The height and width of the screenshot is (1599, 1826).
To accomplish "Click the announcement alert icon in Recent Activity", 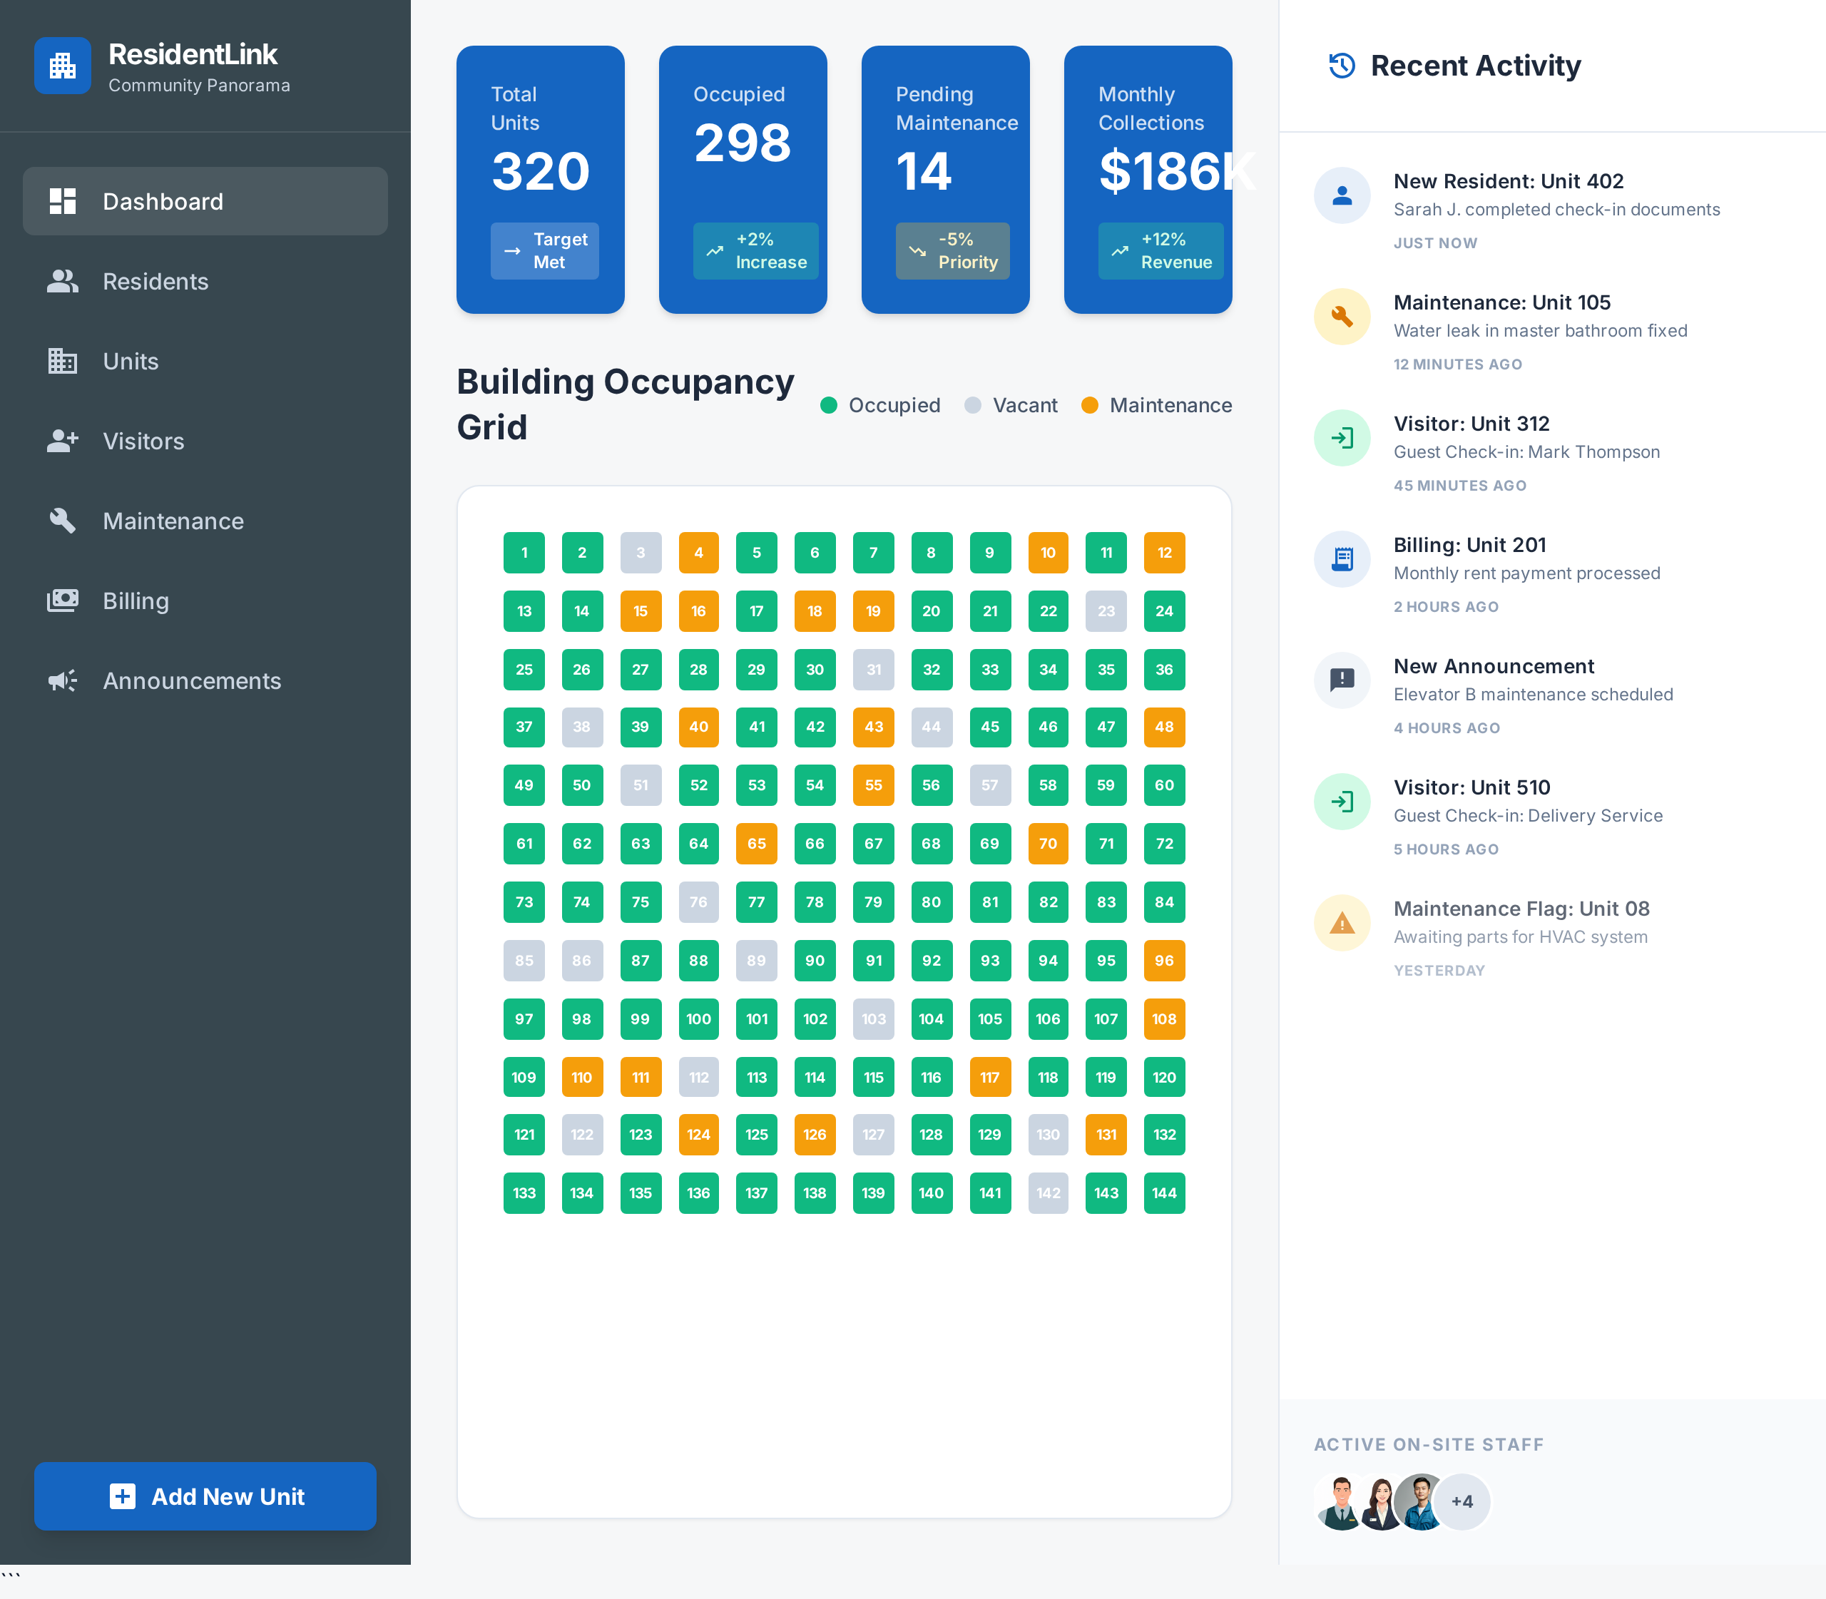I will click(x=1342, y=680).
